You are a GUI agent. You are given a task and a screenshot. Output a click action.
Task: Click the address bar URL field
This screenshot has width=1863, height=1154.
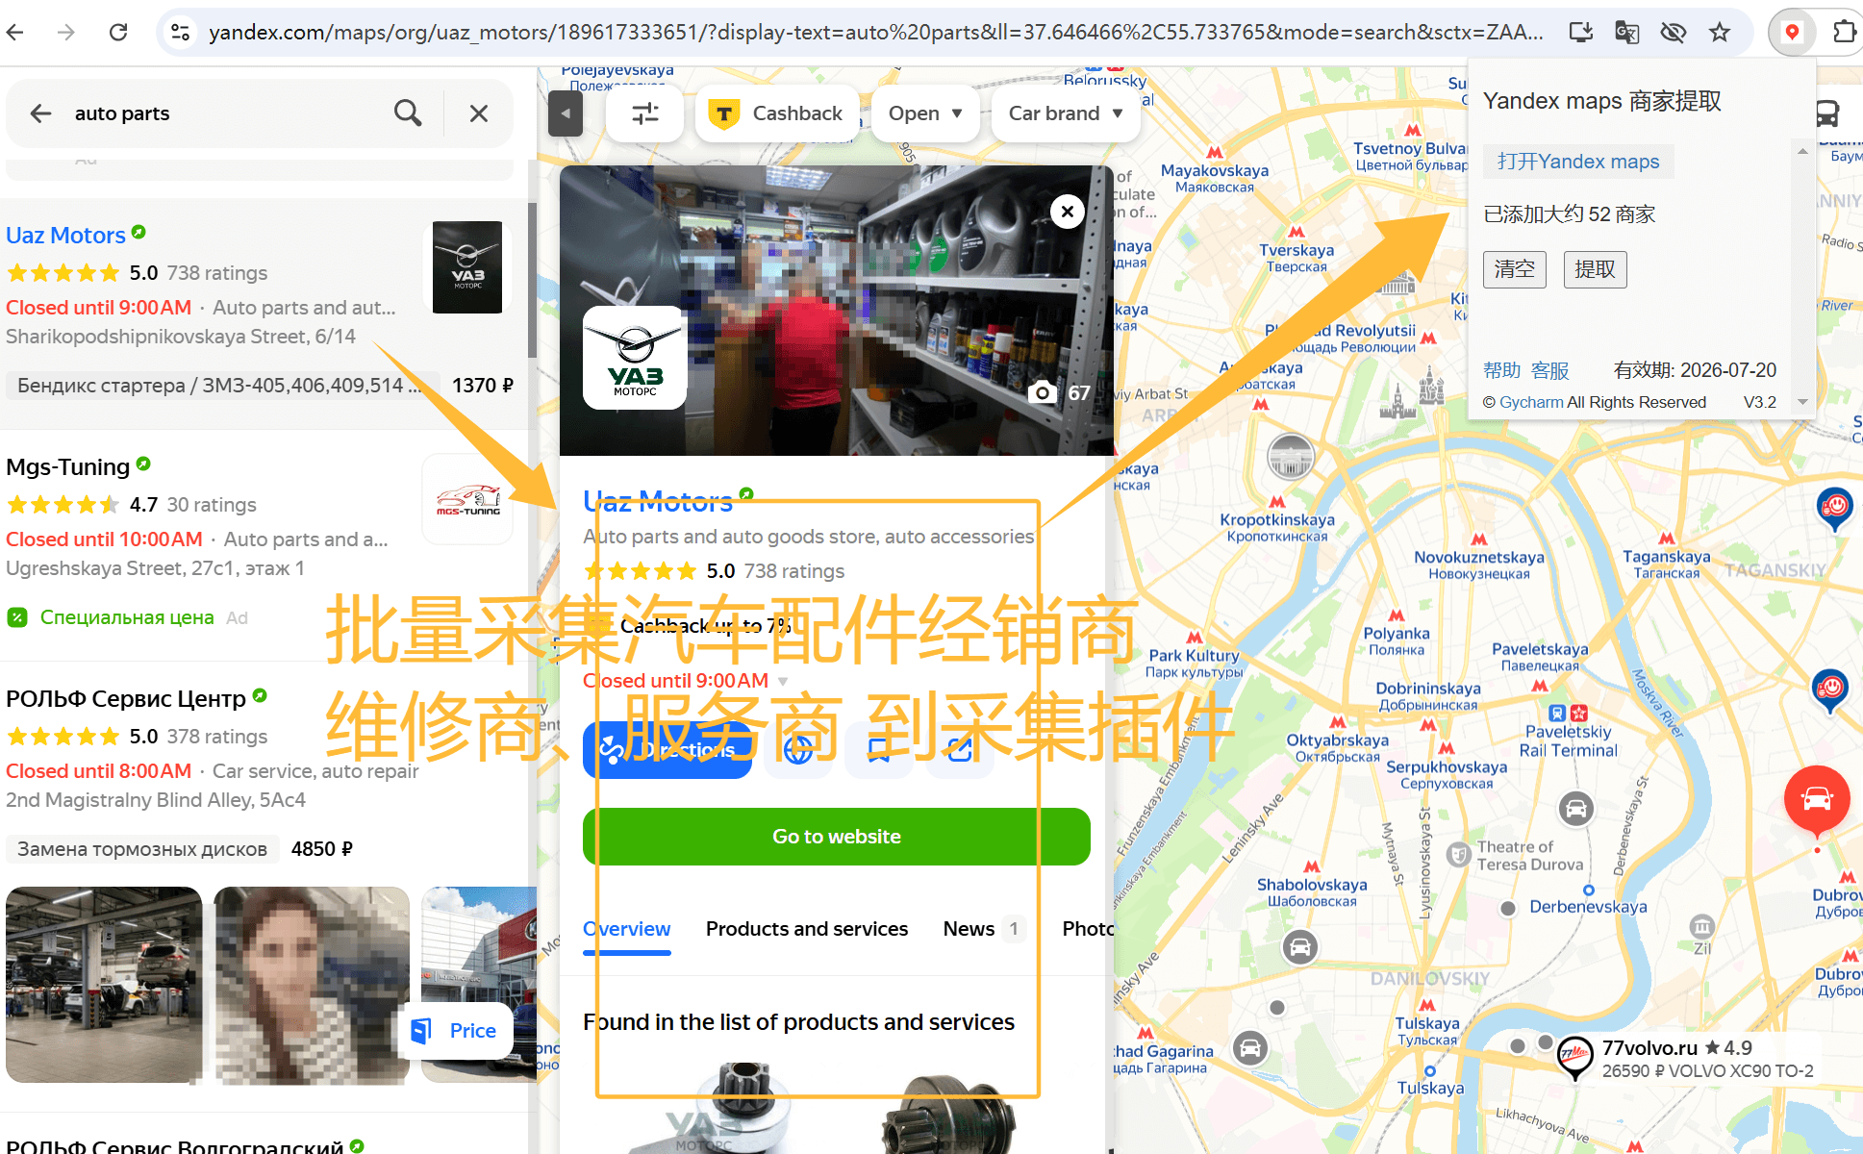click(x=875, y=32)
